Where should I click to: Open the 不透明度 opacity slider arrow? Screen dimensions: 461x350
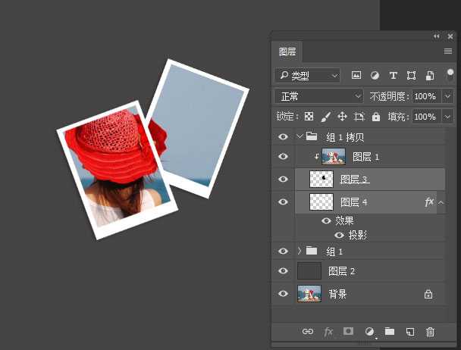(447, 96)
